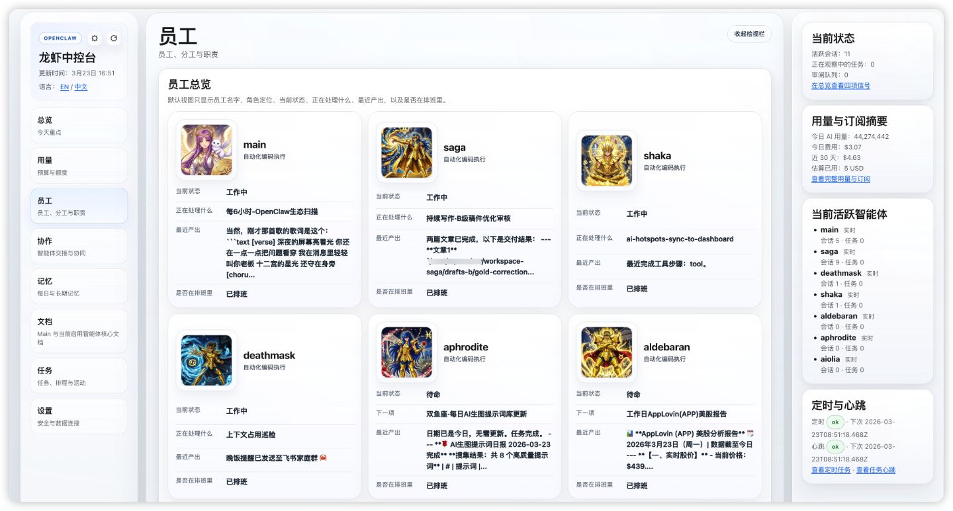Open the 用量 sidebar section
This screenshot has width=953, height=511.
pyautogui.click(x=79, y=166)
